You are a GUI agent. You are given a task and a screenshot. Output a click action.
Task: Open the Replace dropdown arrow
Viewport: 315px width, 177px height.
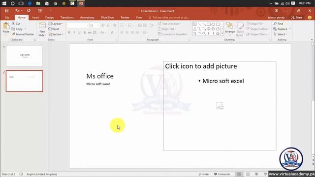coord(290,29)
